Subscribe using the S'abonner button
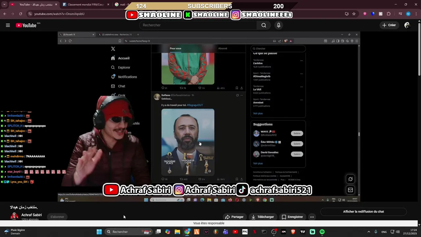 [x=57, y=217]
